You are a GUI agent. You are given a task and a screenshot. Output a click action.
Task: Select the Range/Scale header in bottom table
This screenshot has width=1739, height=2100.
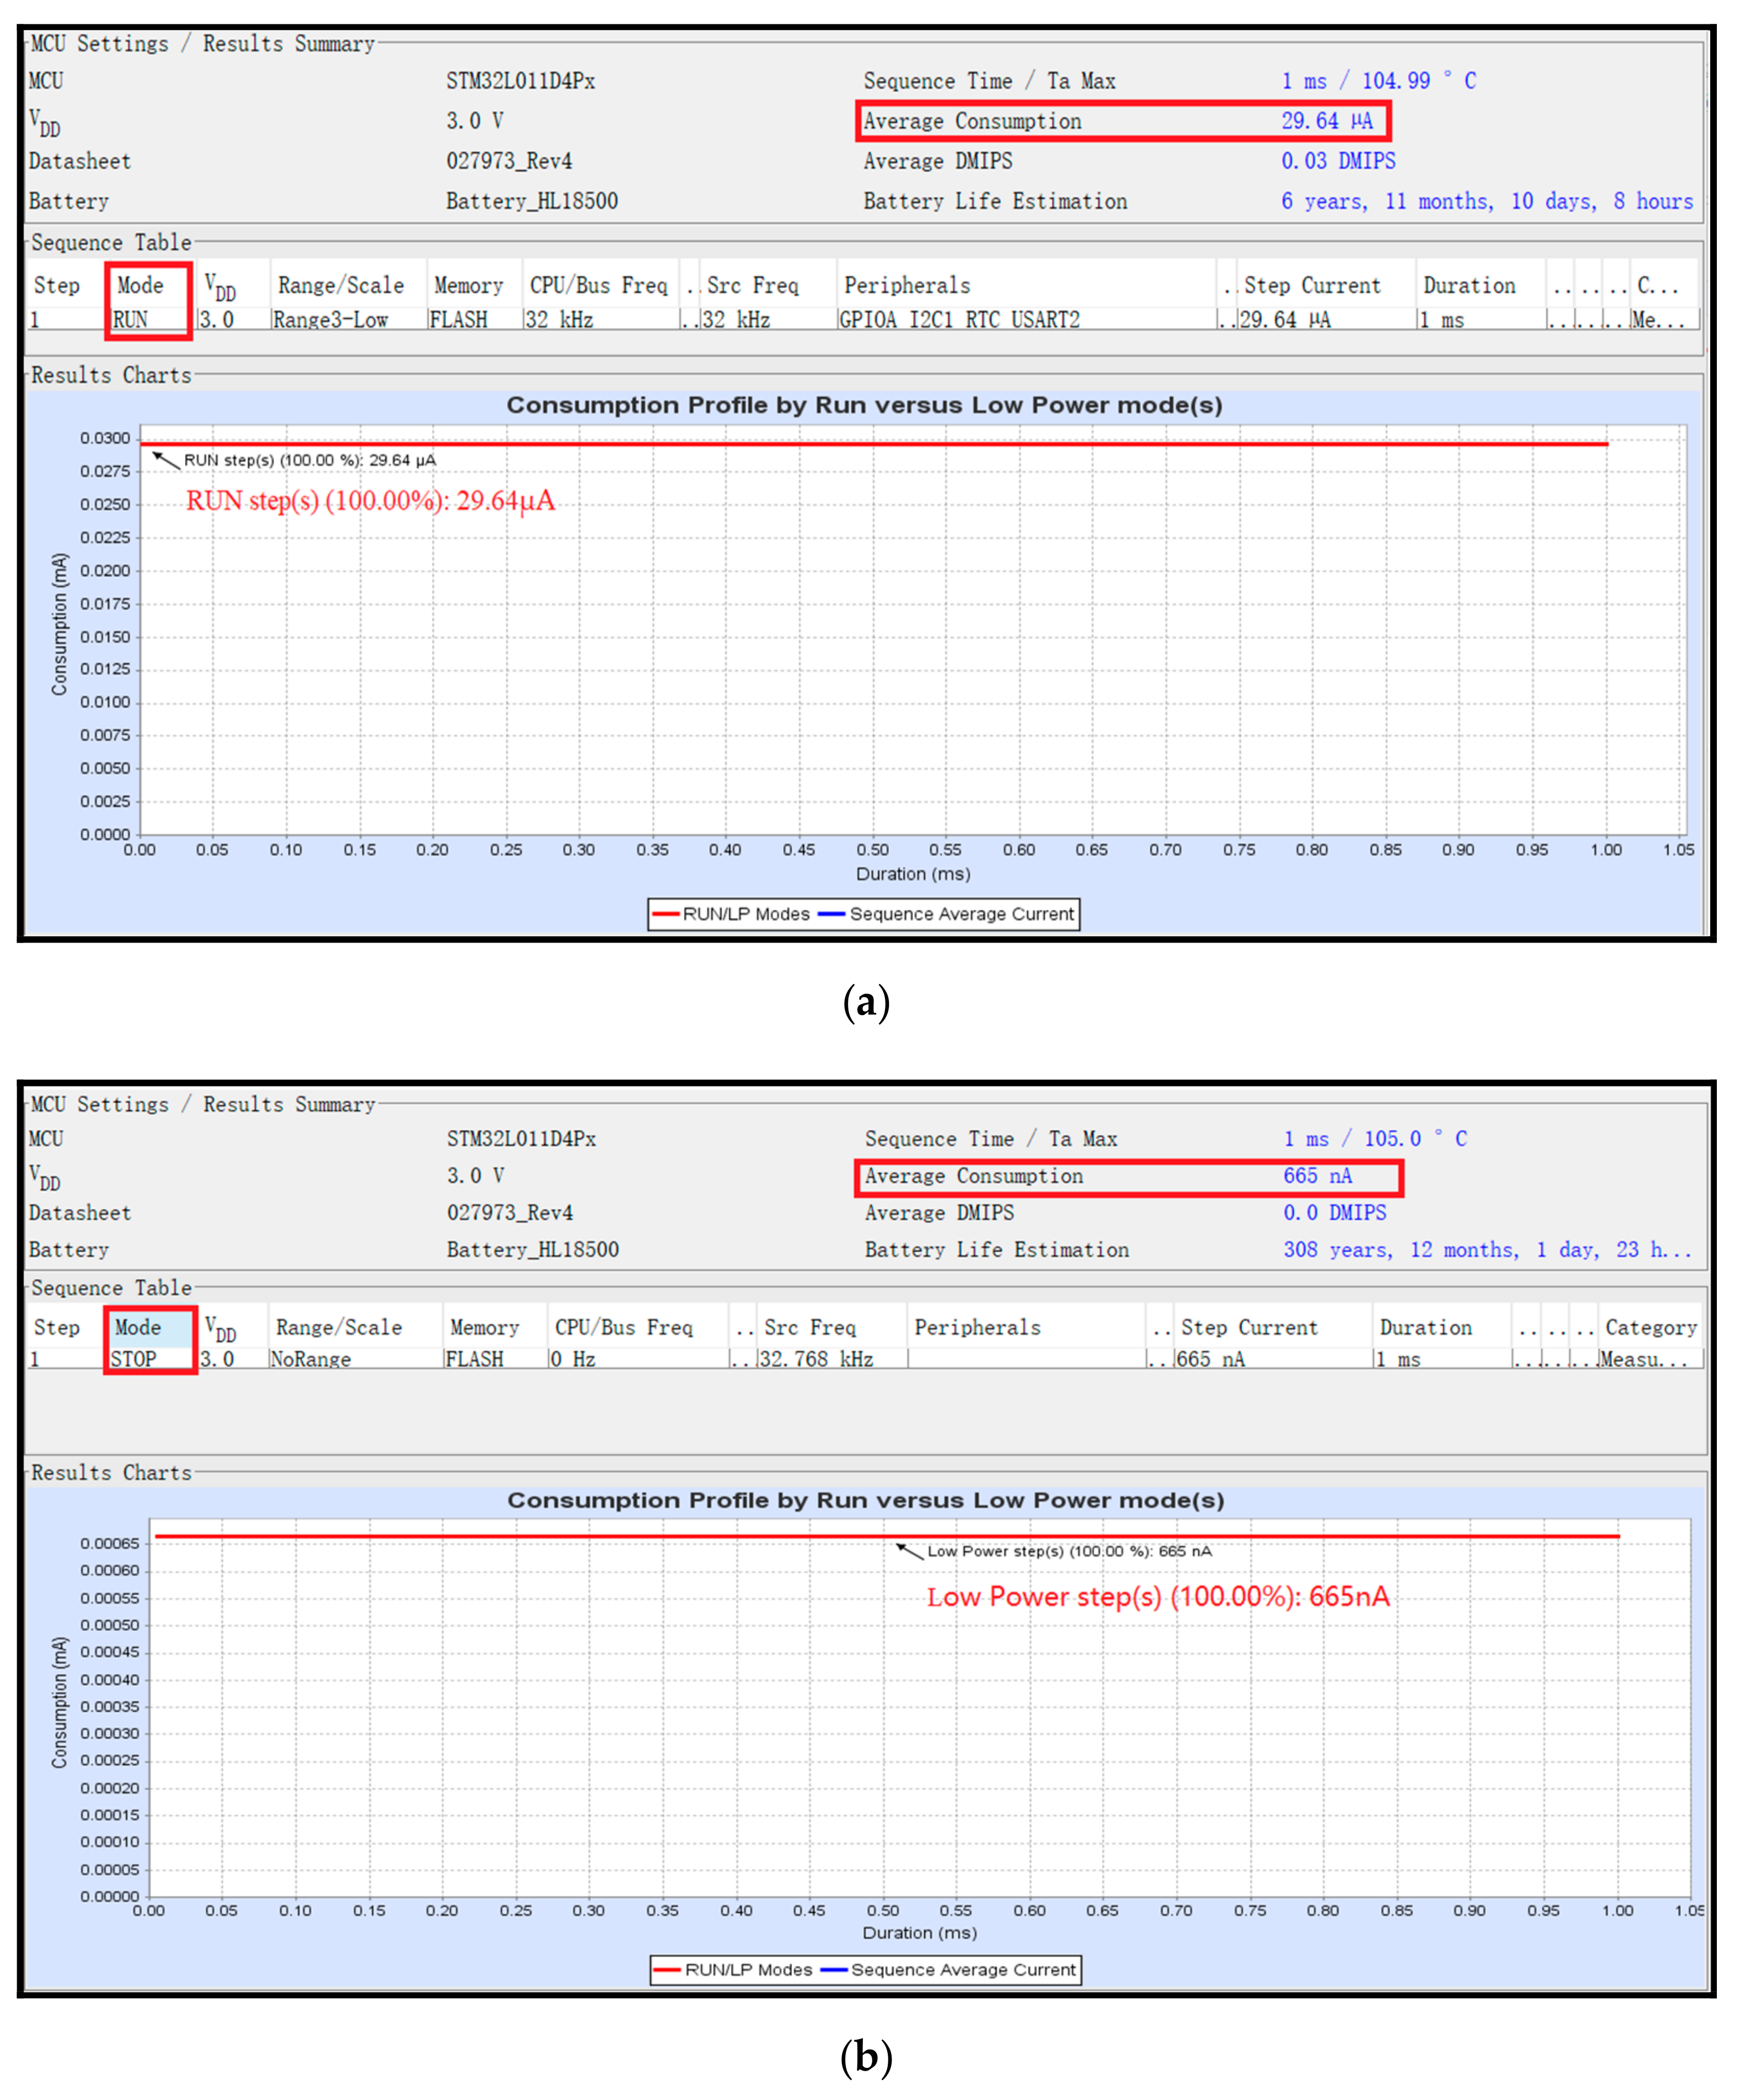[339, 1327]
